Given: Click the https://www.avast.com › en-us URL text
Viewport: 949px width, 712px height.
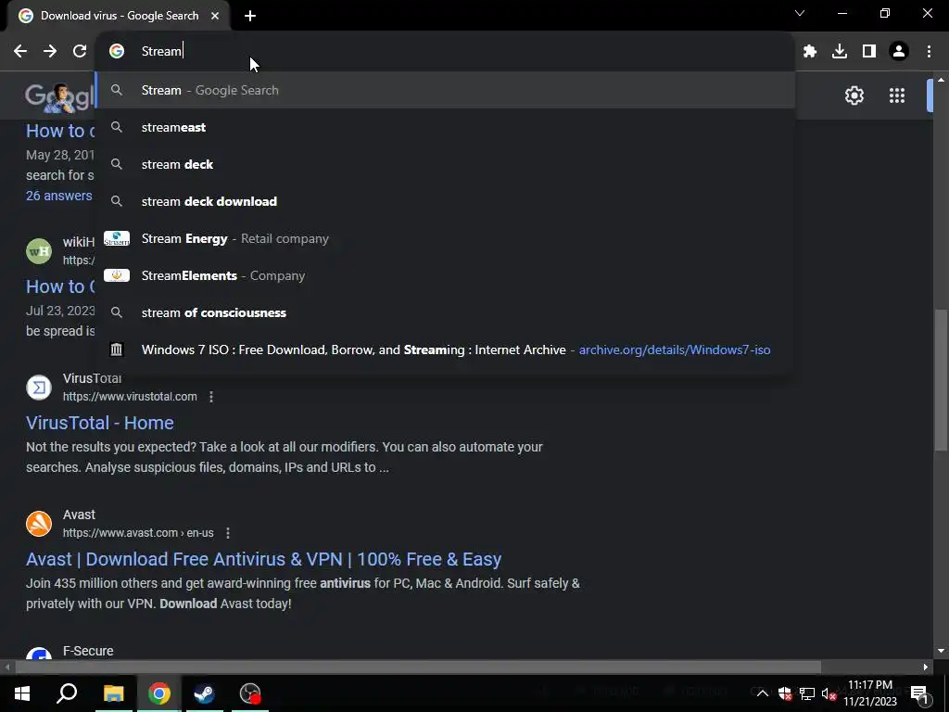Looking at the screenshot, I should 138,533.
